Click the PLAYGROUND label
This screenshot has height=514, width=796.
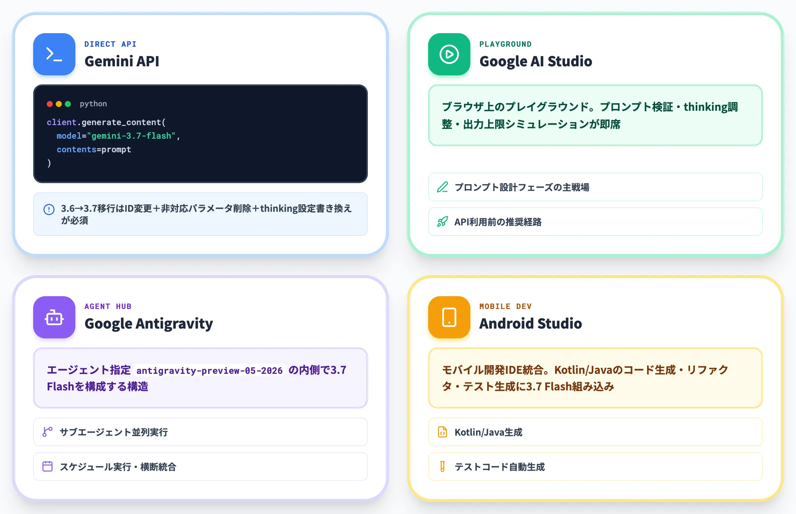pyautogui.click(x=505, y=44)
